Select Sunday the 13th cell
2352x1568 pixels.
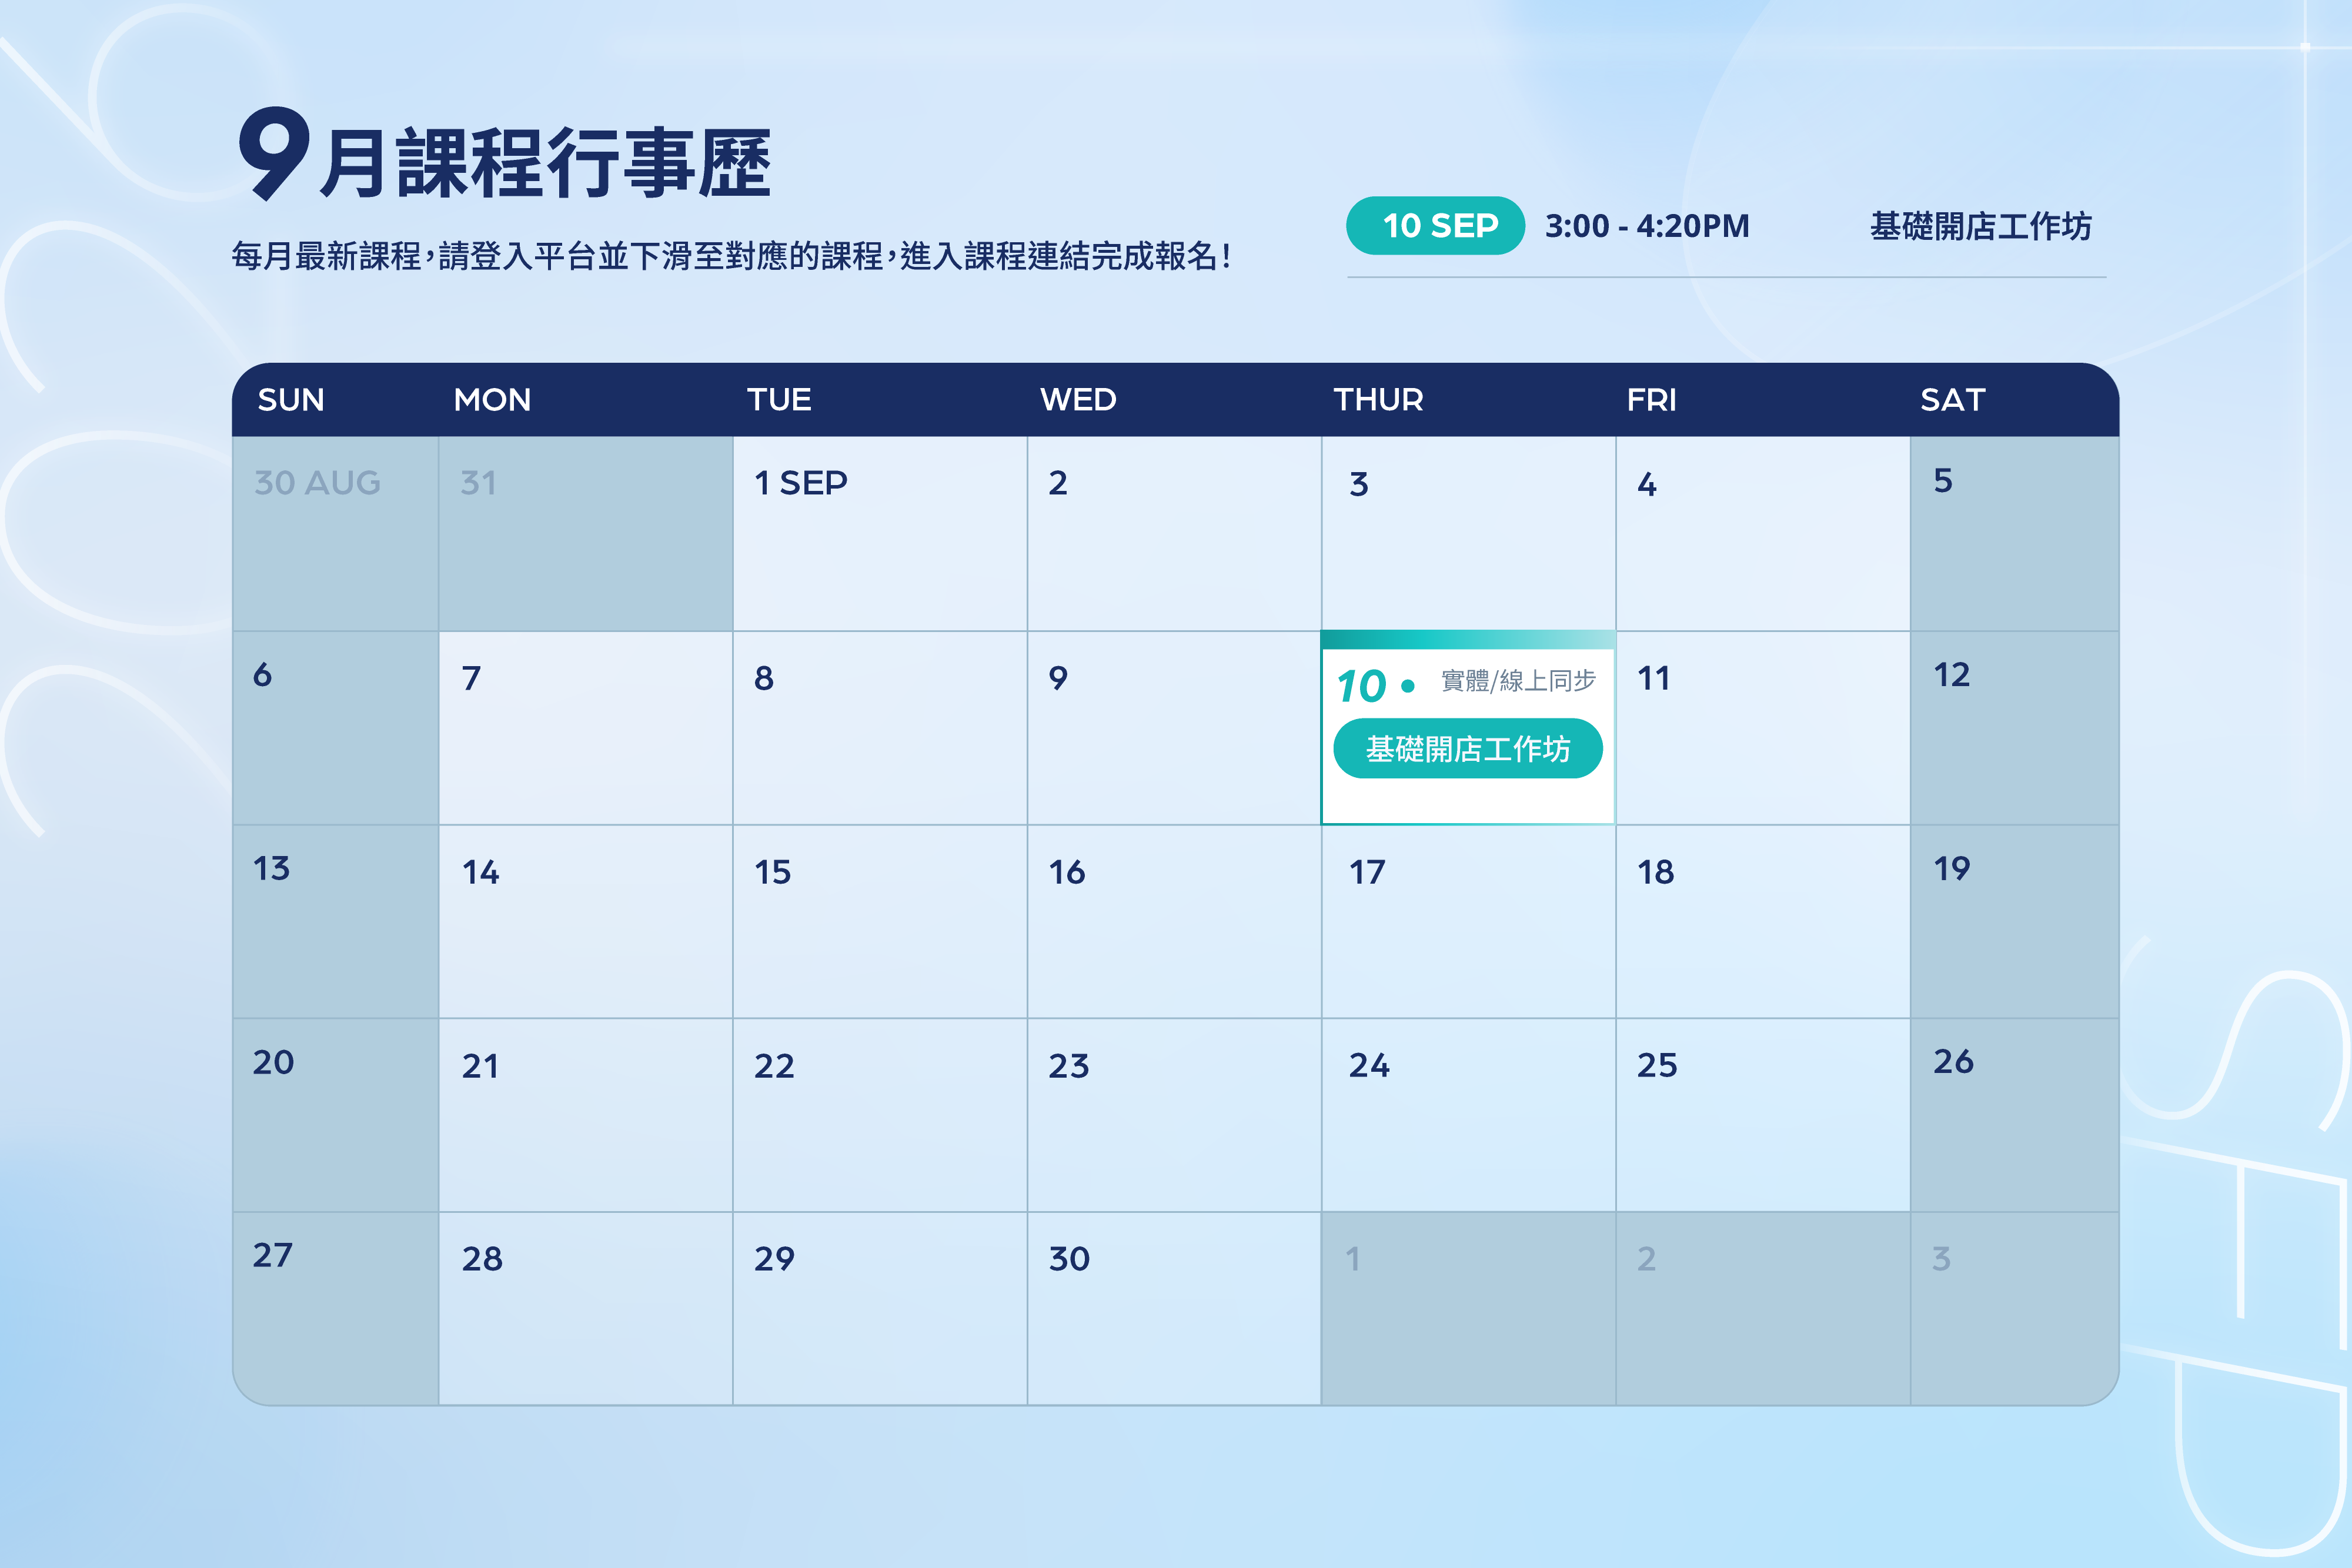tap(335, 922)
